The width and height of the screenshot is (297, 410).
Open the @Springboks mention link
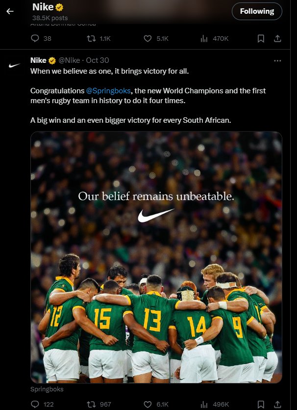tap(108, 91)
